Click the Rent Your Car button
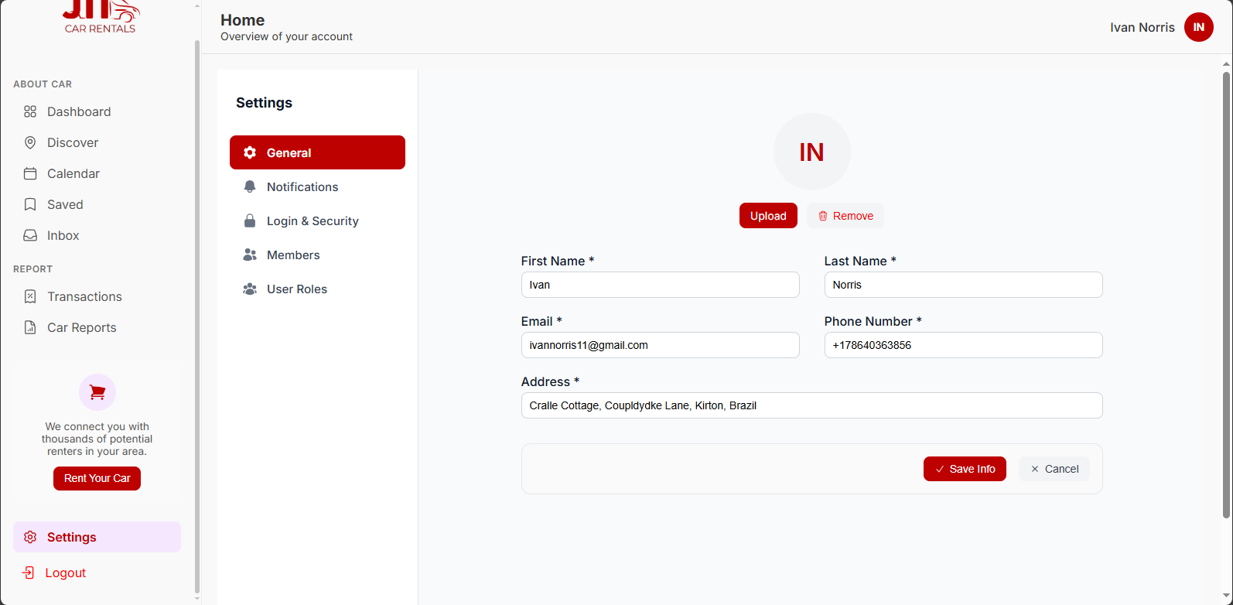The width and height of the screenshot is (1233, 605). tap(97, 478)
